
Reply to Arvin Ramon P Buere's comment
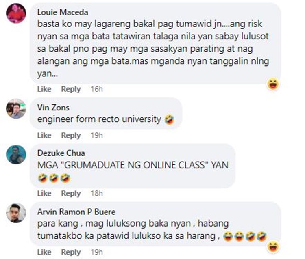pyautogui.click(x=71, y=252)
